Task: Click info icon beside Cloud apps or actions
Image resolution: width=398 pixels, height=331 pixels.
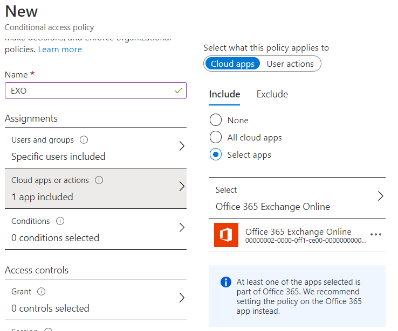Action: pyautogui.click(x=99, y=180)
